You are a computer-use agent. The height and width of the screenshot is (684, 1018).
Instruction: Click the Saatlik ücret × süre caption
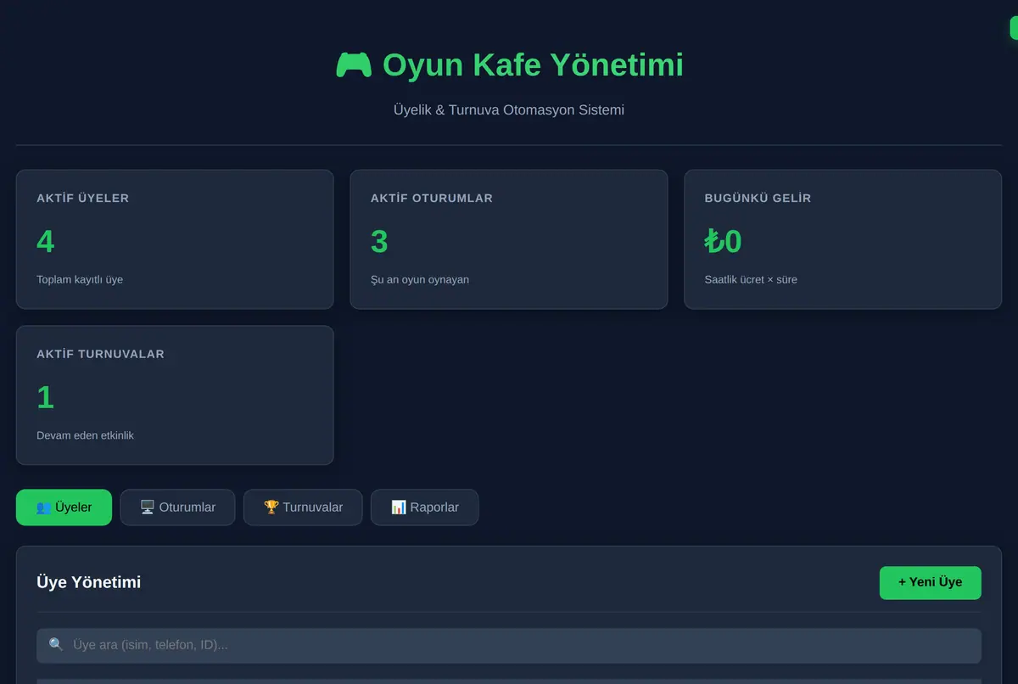[x=751, y=279]
